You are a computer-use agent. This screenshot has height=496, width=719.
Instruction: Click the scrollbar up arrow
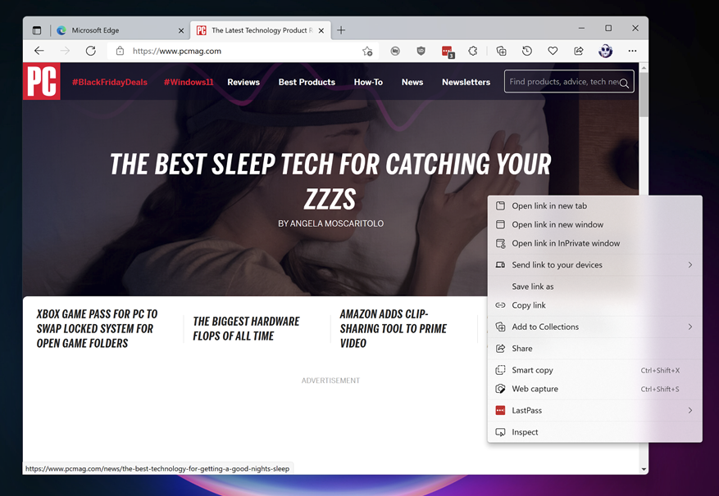[644, 68]
